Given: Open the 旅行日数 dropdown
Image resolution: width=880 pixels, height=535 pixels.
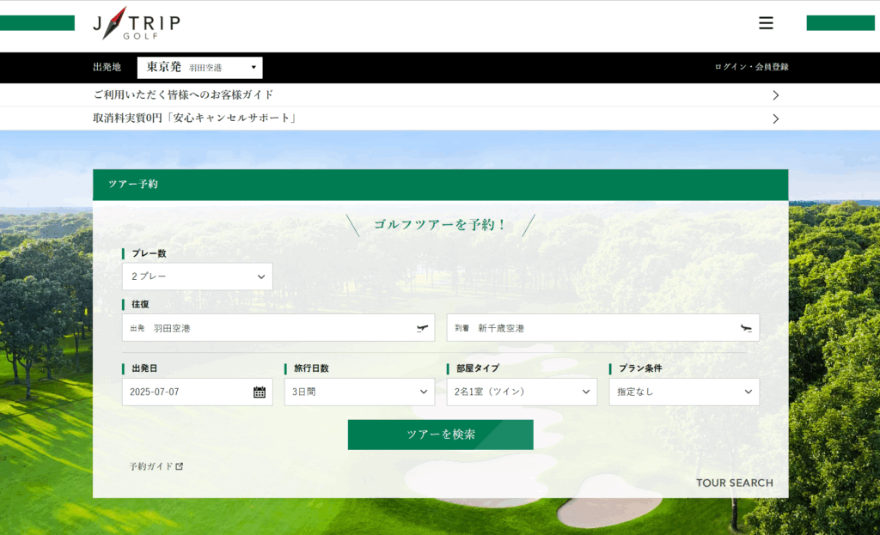Looking at the screenshot, I should (x=359, y=392).
